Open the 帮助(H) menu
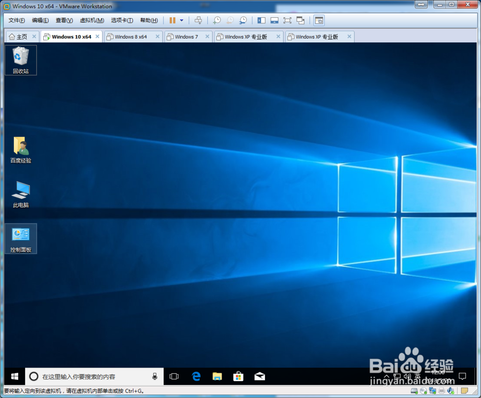481x398 pixels. coord(149,20)
